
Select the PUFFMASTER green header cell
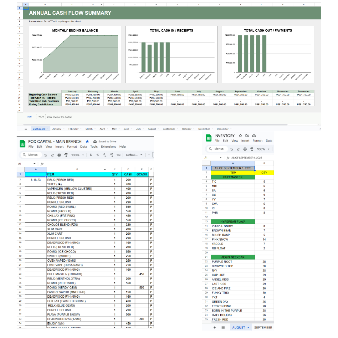click(x=233, y=177)
